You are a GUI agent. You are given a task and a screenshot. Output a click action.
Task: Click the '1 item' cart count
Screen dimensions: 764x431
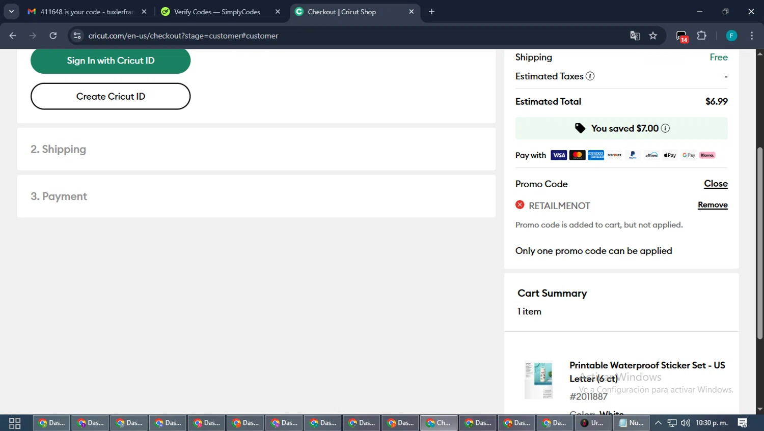tap(529, 311)
